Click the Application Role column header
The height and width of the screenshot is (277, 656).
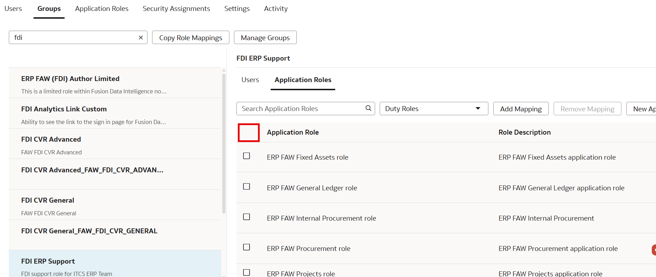(293, 132)
